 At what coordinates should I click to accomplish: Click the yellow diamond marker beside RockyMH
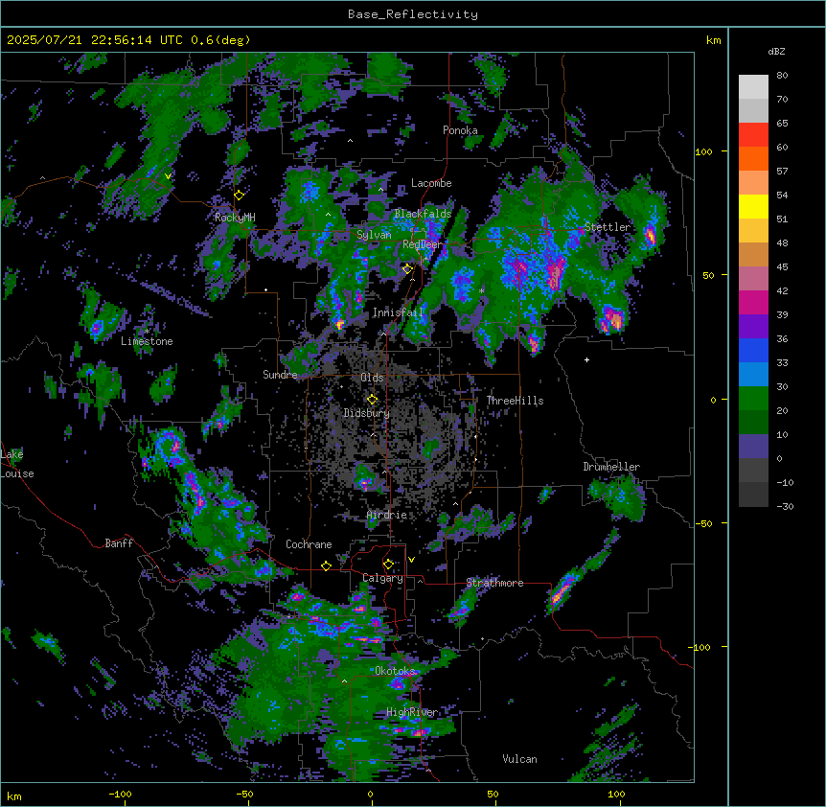[240, 195]
